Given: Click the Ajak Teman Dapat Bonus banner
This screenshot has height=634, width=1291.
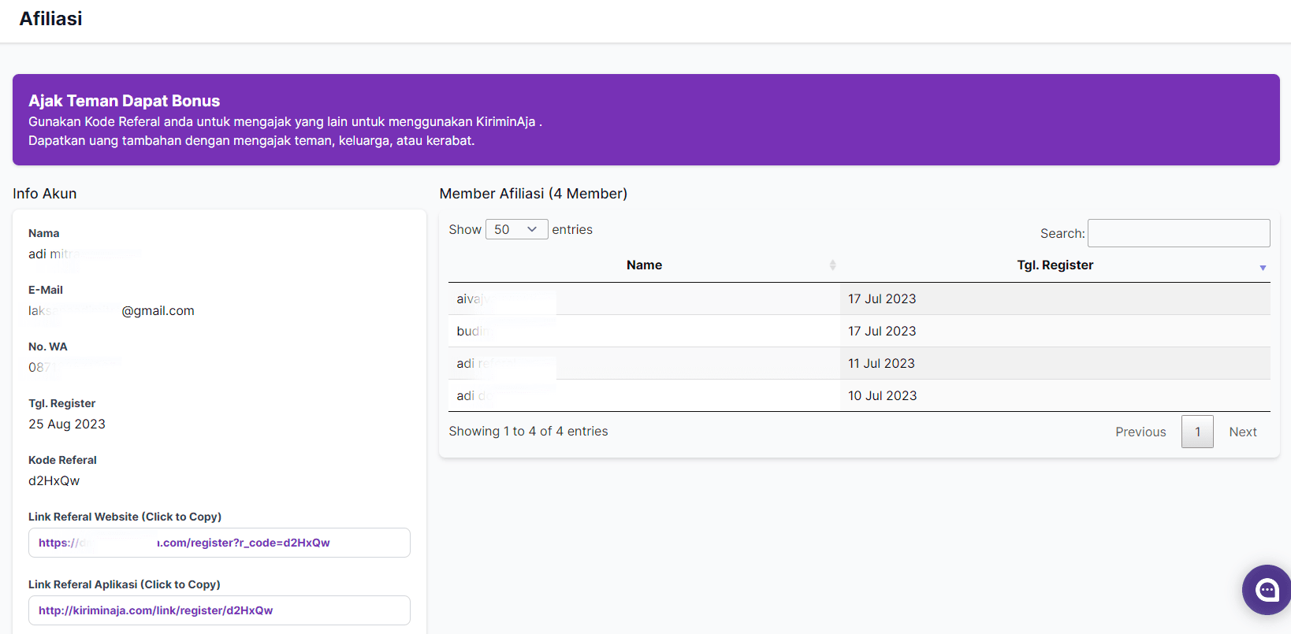Looking at the screenshot, I should [x=645, y=120].
